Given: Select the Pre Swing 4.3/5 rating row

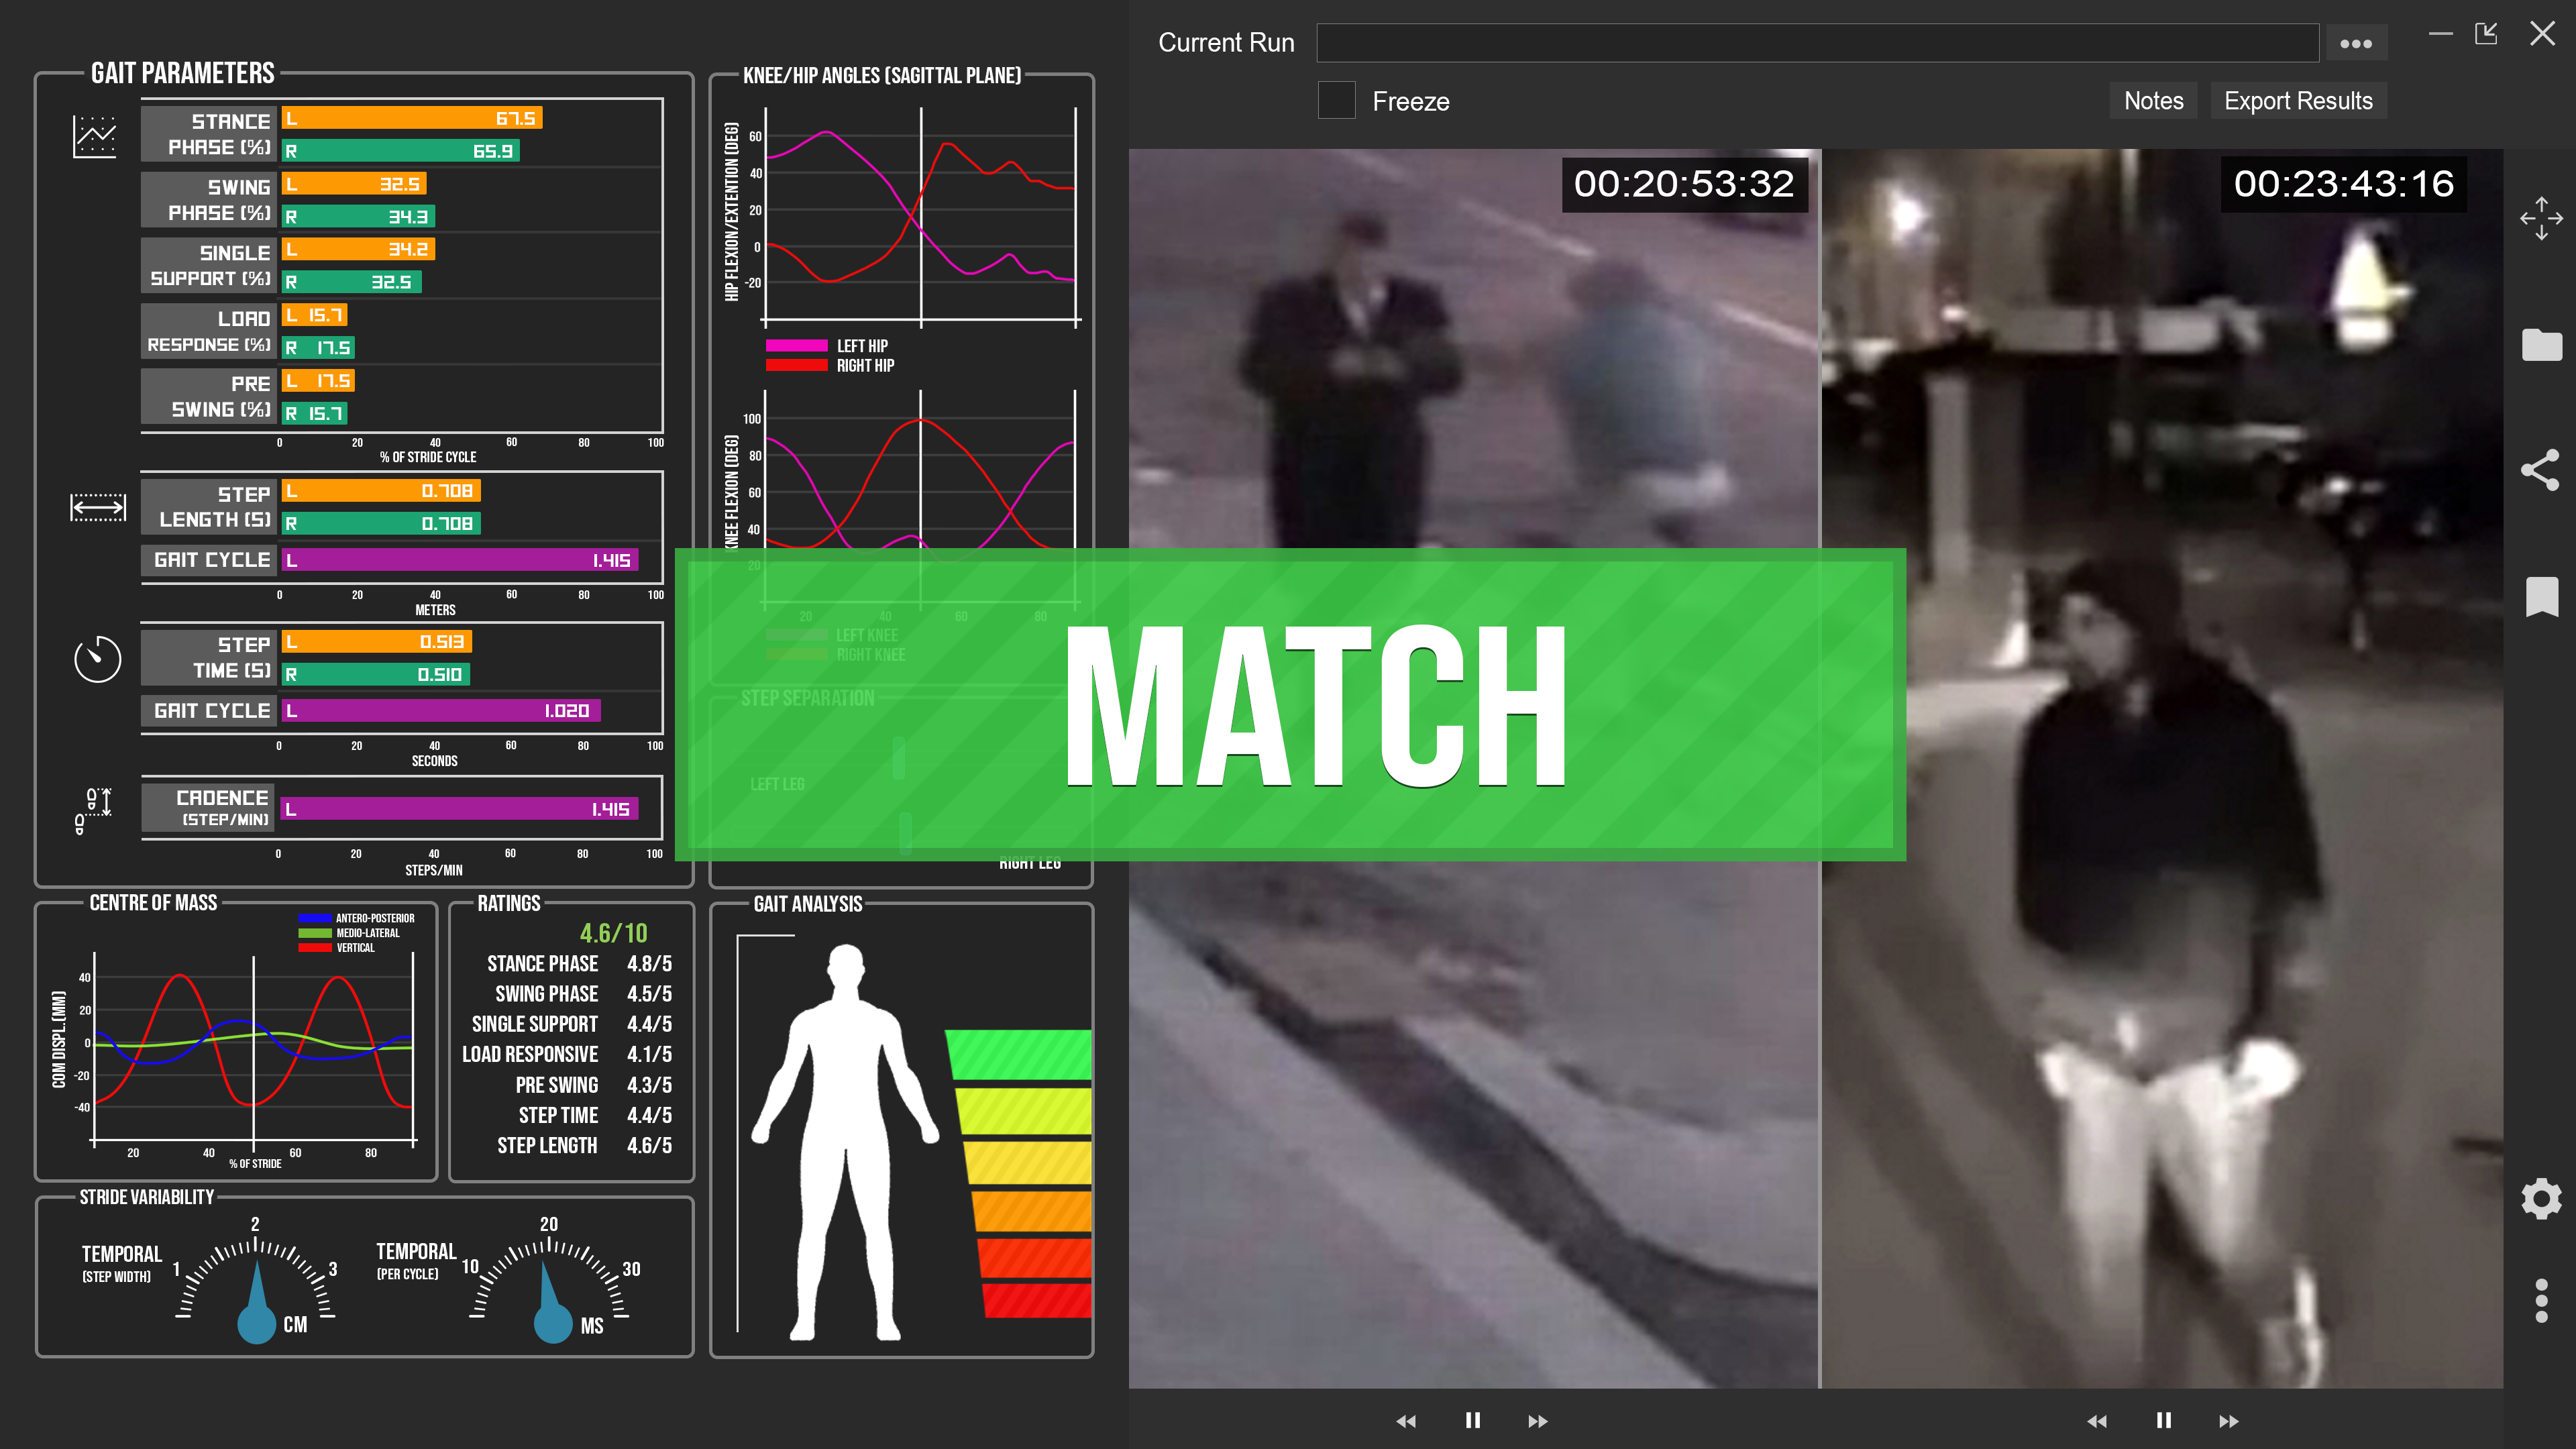Looking at the screenshot, I should point(593,1085).
